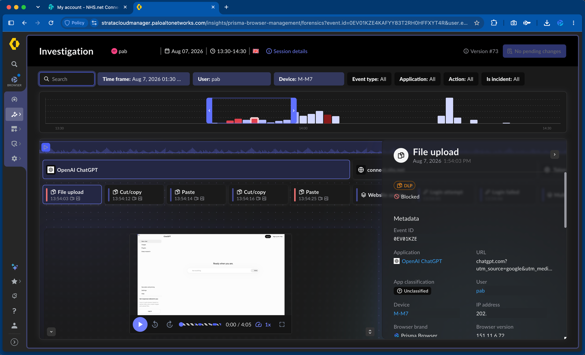Open the OpenAI ChatGPT application link
The width and height of the screenshot is (585, 355).
tap(421, 261)
